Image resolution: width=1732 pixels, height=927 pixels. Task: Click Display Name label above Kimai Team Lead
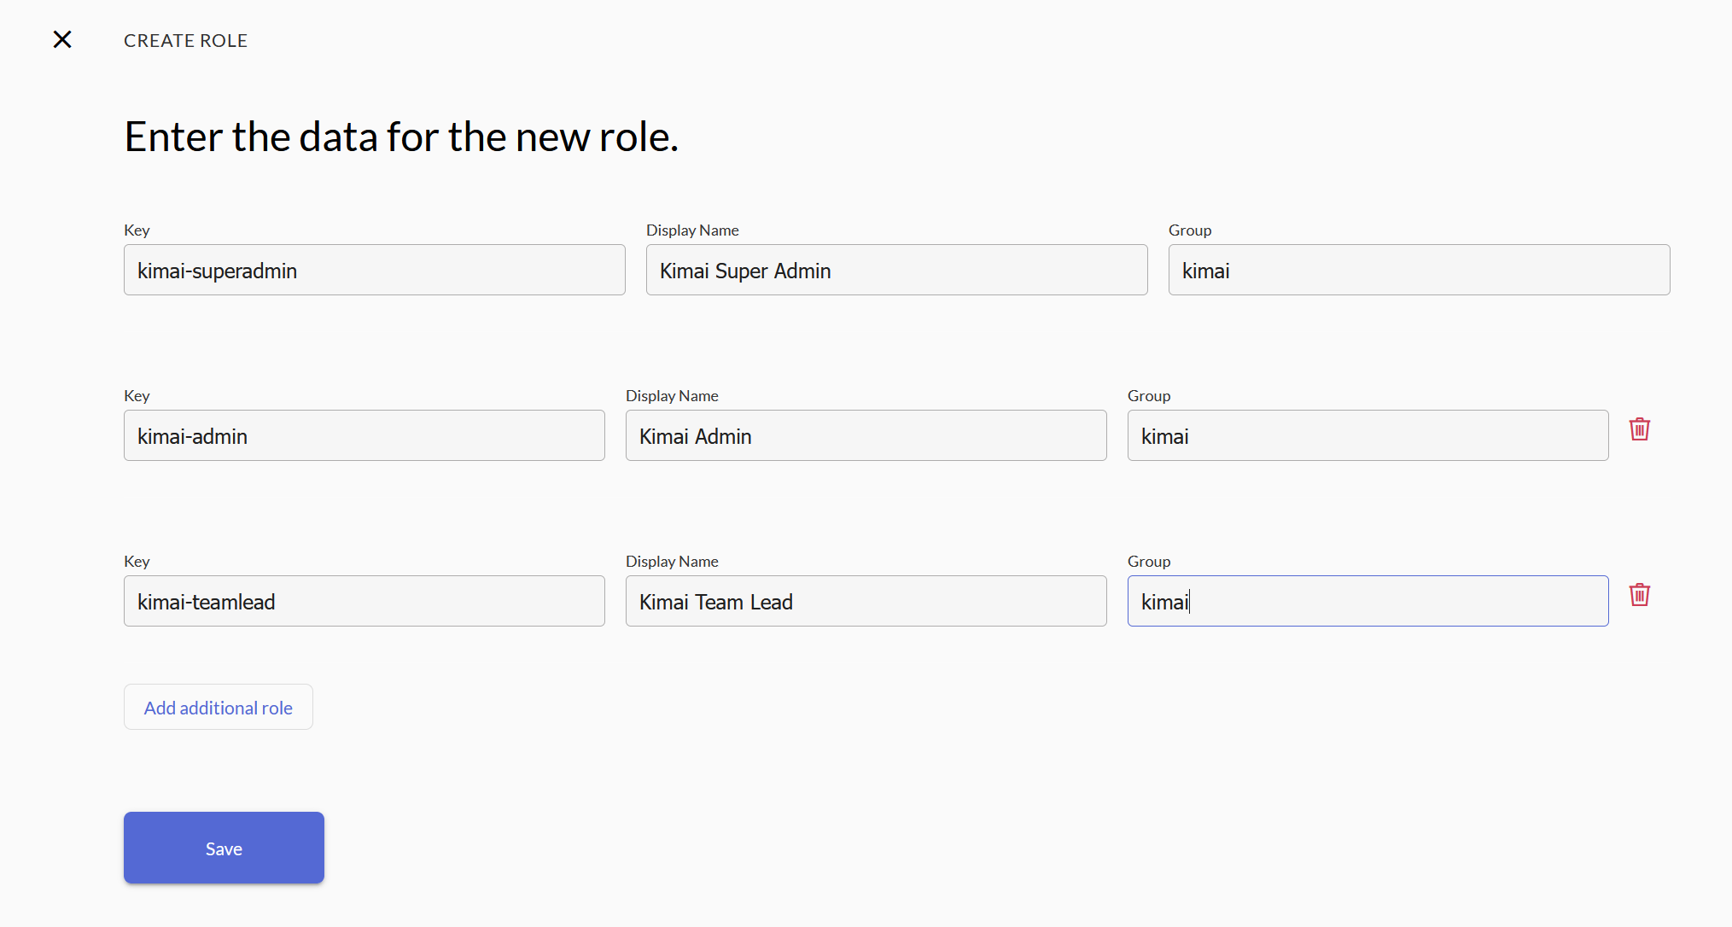pyautogui.click(x=672, y=562)
